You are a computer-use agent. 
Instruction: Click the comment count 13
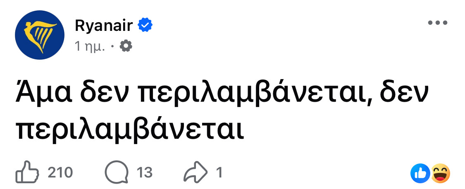pos(145,172)
